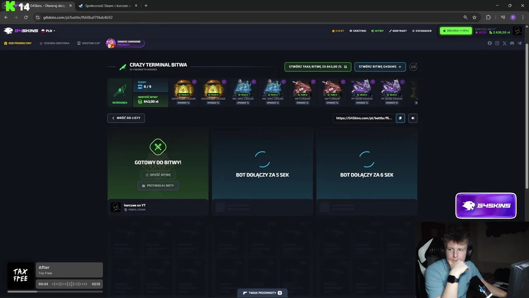Click the WARTOŚĆ BITWY 643,00 zł value

click(151, 100)
